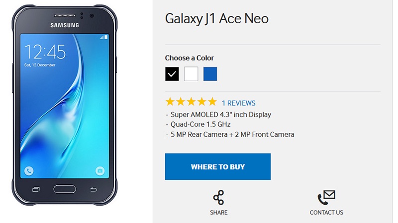Click the Quad-Core 1.5 GHz spec line
398x223 pixels.
[x=198, y=124]
